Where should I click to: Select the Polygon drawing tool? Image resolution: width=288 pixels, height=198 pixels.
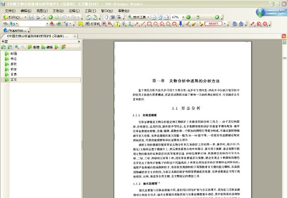tap(168, 24)
